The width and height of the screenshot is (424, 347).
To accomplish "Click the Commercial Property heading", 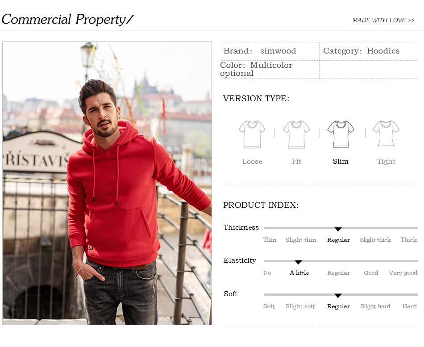I will tap(67, 19).
